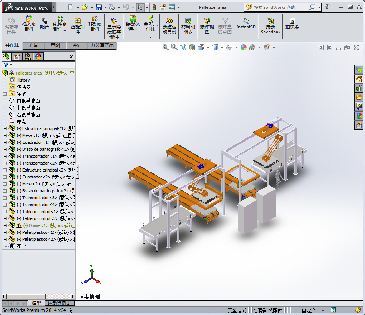This screenshot has width=365, height=315.
Task: Click Zoom to Area magnifier icon
Action: click(174, 48)
